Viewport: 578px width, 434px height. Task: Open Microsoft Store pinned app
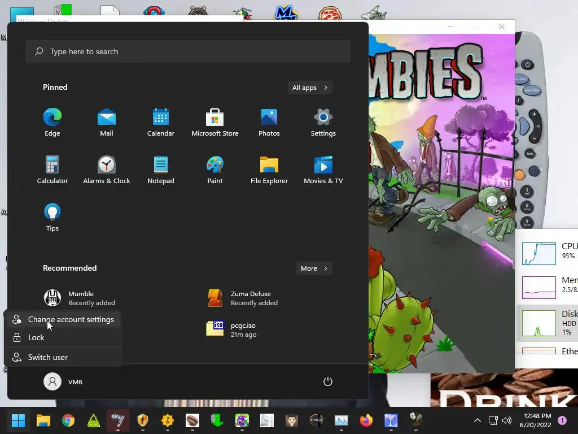[x=215, y=123]
